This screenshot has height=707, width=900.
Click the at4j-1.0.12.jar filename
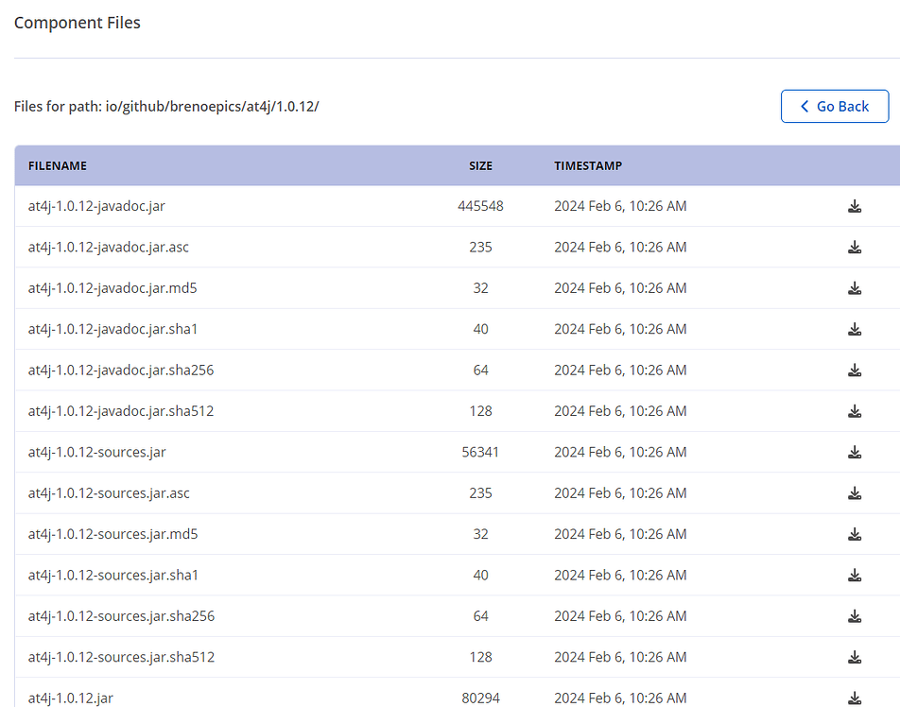tap(71, 698)
